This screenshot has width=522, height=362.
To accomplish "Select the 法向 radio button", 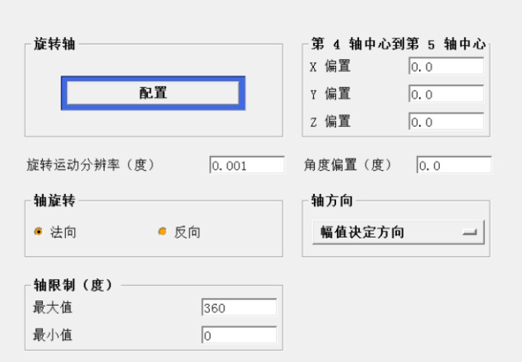I will pos(39,232).
